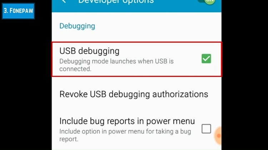This screenshot has height=150, width=268.
Task: Select Include bug reports in power menu title
Action: (127, 121)
